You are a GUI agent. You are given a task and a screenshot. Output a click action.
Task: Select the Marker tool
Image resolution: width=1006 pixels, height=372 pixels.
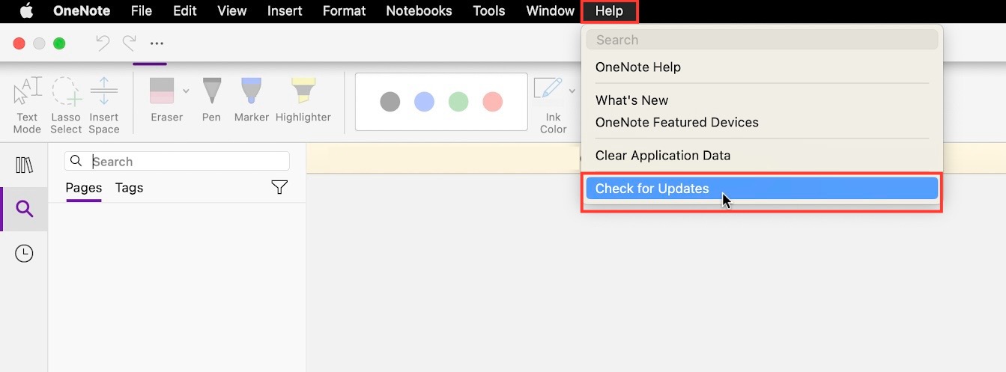click(x=252, y=99)
